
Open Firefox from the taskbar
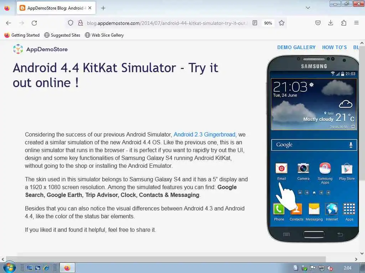tap(67, 268)
